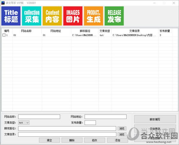The height and width of the screenshot is (145, 179).
Task: Open the orange PRODUCT 生成 module
Action: (x=93, y=16)
